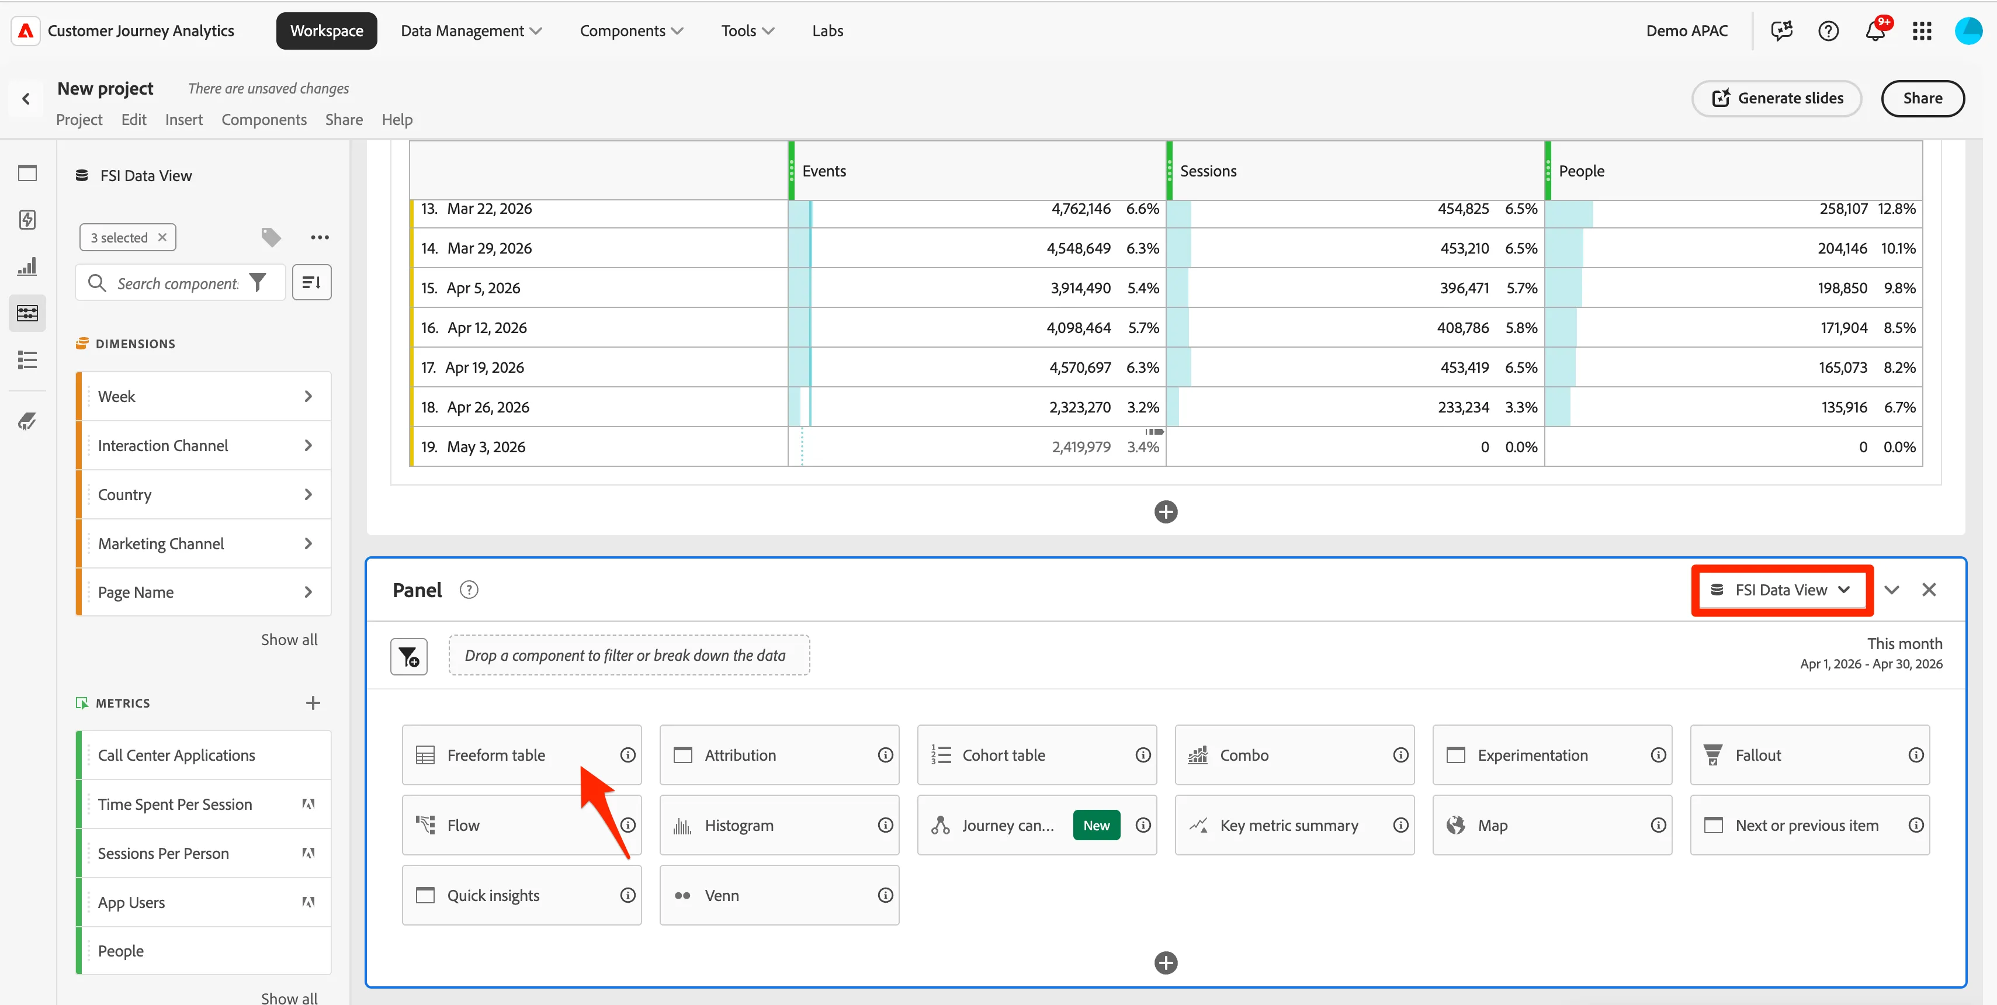Click the tag filter icon
This screenshot has height=1005, width=1997.
[271, 237]
